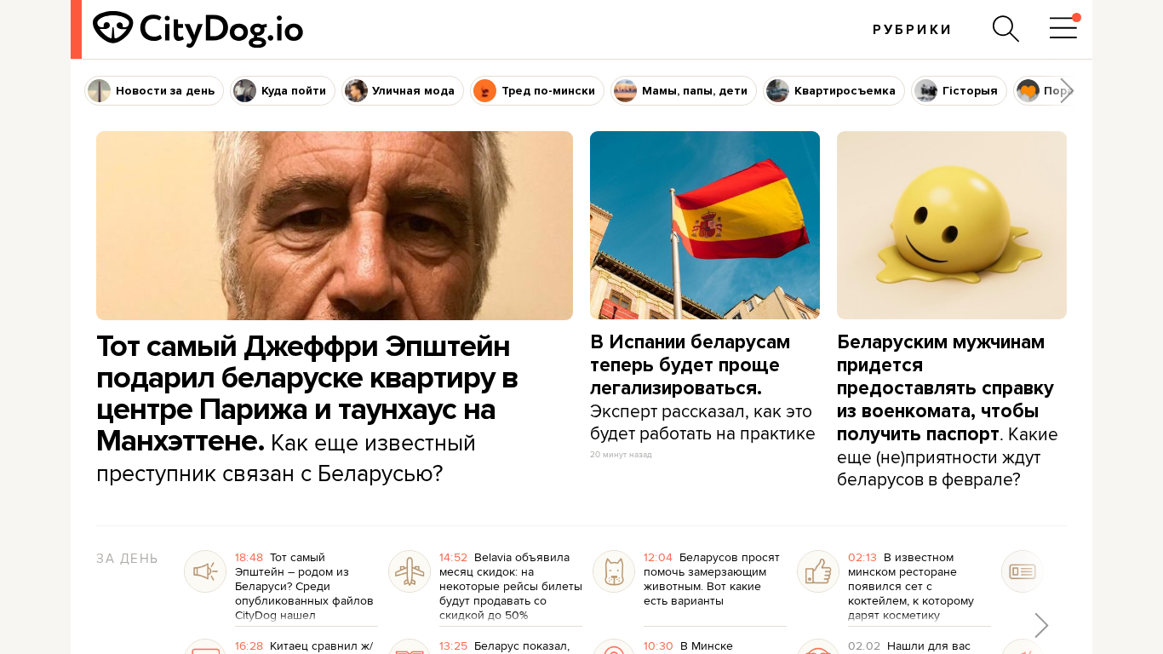Read the Испании беларусам article headline

click(x=690, y=364)
